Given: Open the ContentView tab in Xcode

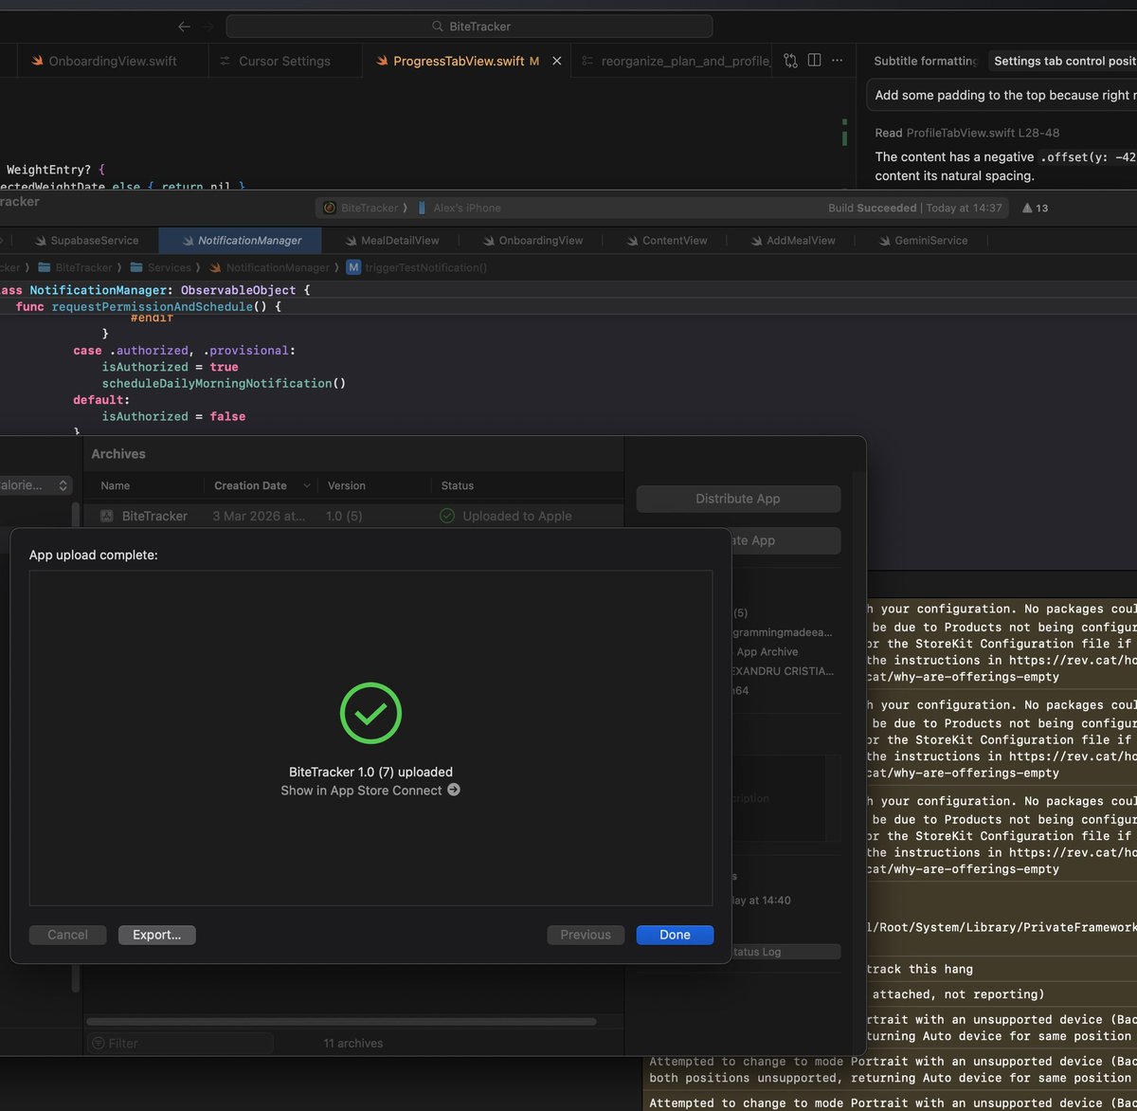Looking at the screenshot, I should click(666, 241).
